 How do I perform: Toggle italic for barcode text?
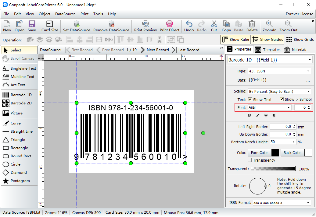click(x=257, y=115)
